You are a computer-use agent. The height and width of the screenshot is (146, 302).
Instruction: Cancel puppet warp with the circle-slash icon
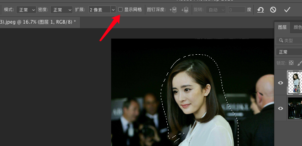273,10
